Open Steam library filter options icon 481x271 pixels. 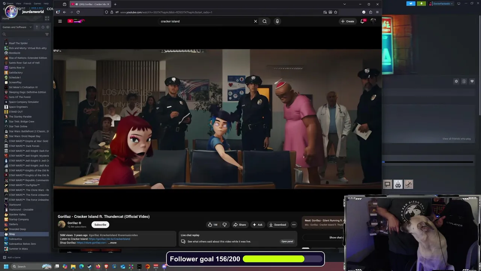47,34
